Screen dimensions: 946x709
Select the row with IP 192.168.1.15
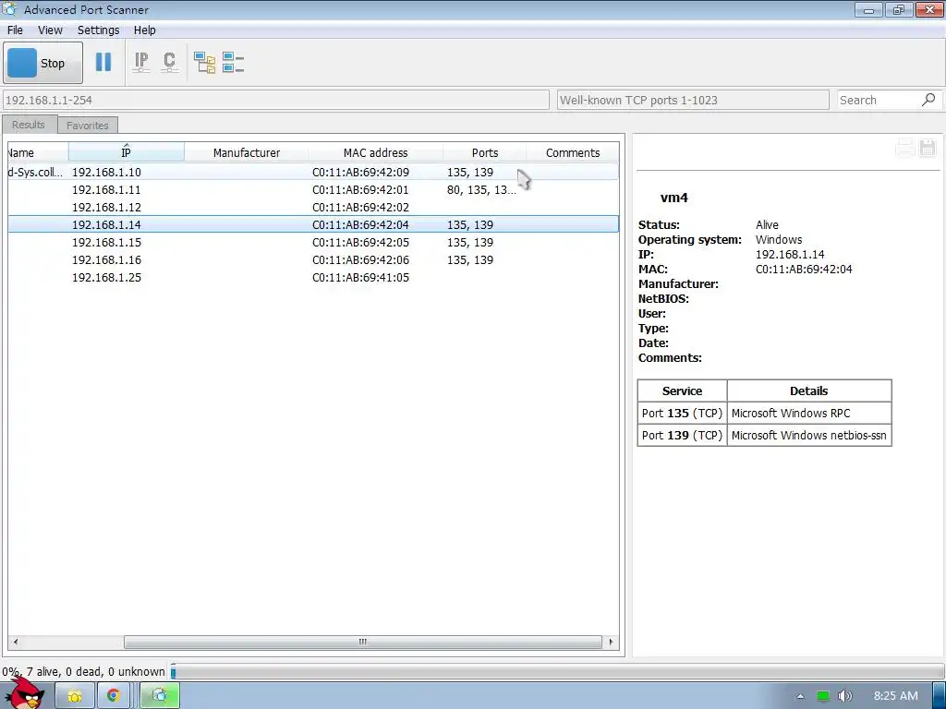tap(313, 242)
